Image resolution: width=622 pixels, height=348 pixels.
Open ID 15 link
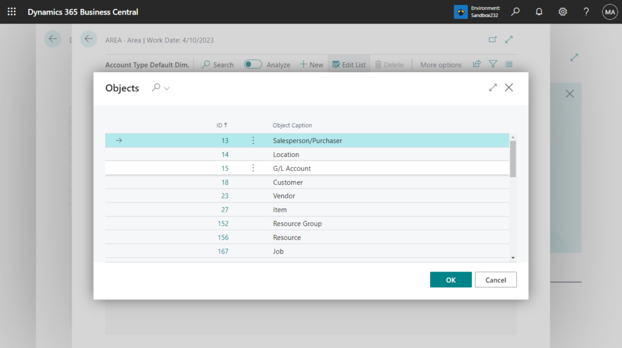225,169
